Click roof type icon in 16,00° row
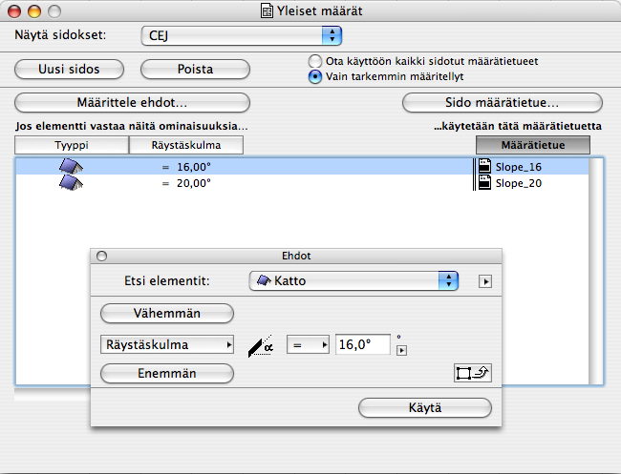The height and width of the screenshot is (474, 621). 72,167
